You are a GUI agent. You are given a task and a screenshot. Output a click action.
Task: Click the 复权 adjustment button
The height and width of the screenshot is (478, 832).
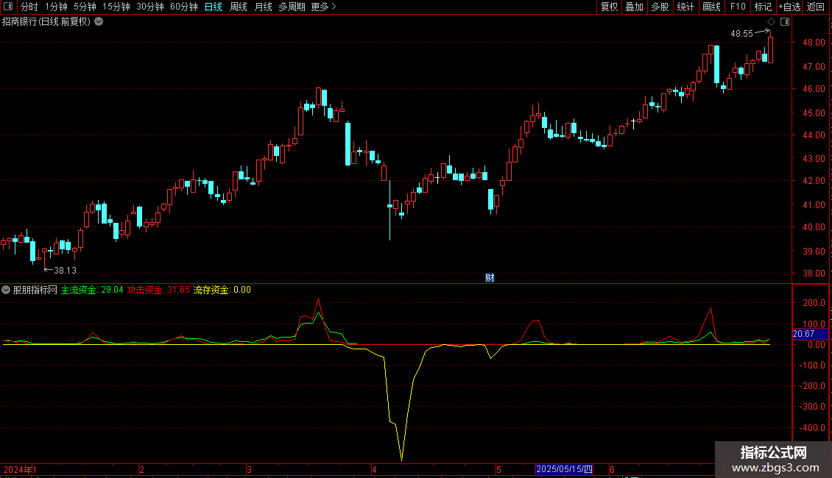[x=609, y=7]
